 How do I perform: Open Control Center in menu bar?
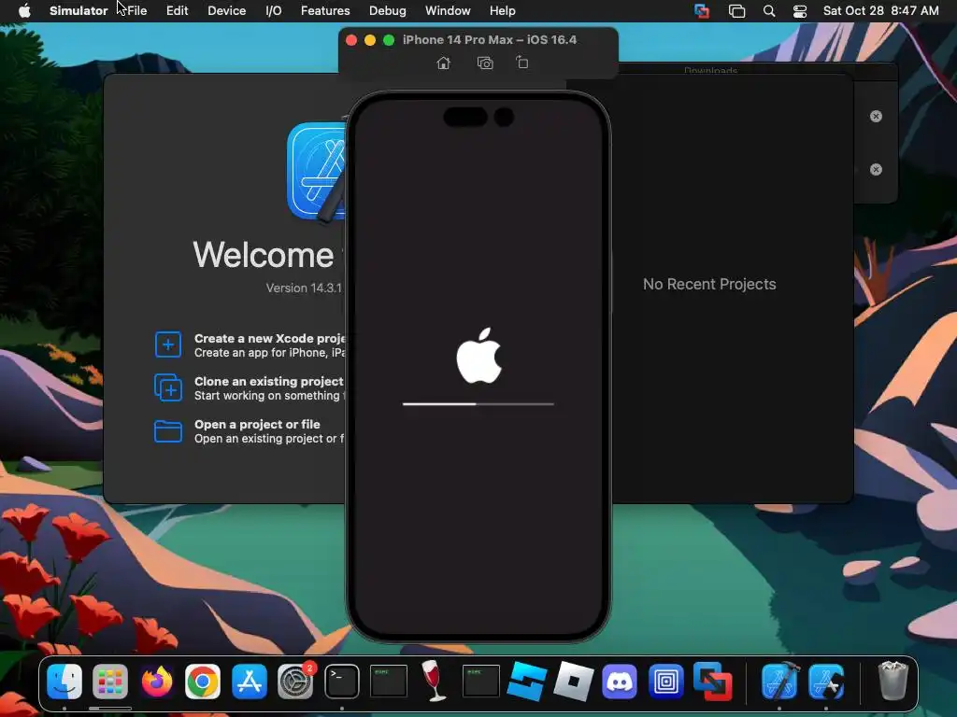click(800, 11)
